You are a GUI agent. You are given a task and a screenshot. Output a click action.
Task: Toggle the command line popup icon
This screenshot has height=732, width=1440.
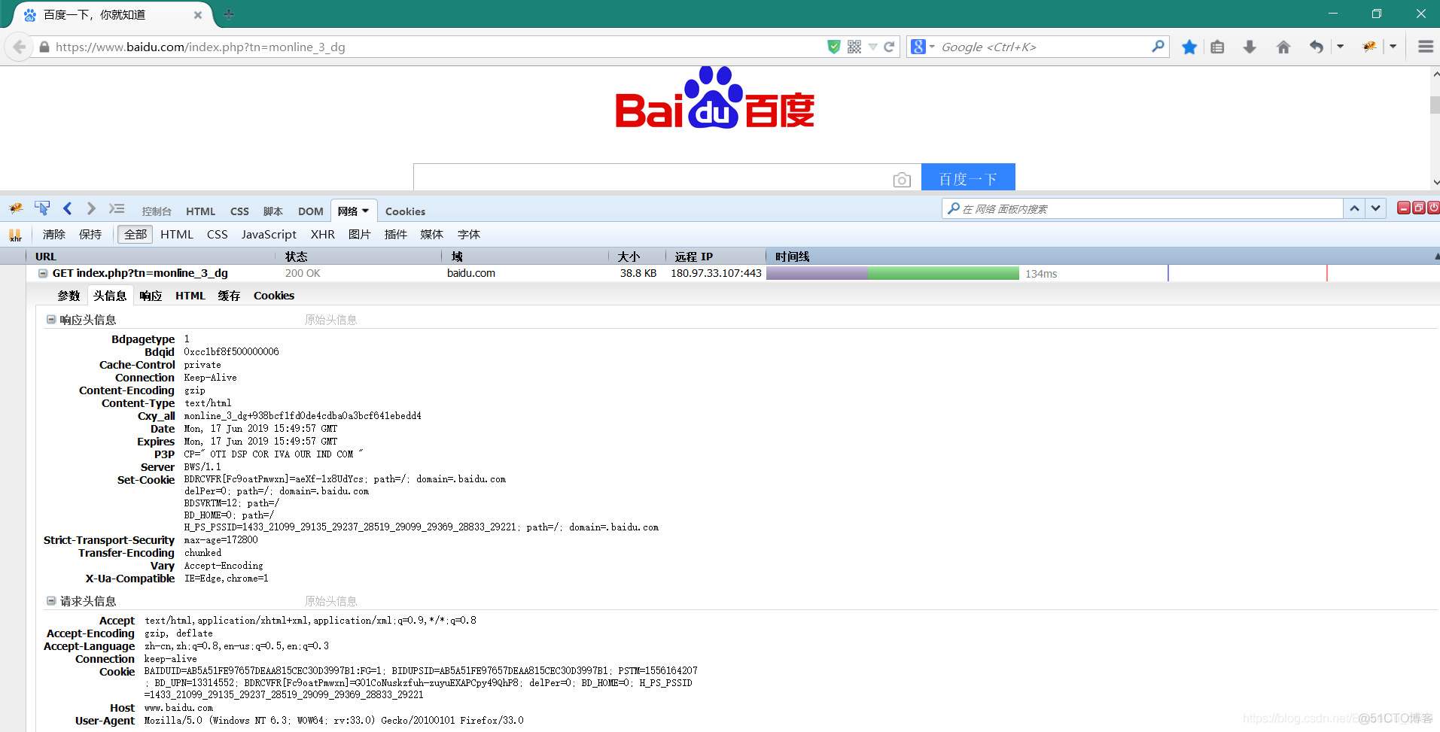(x=117, y=208)
